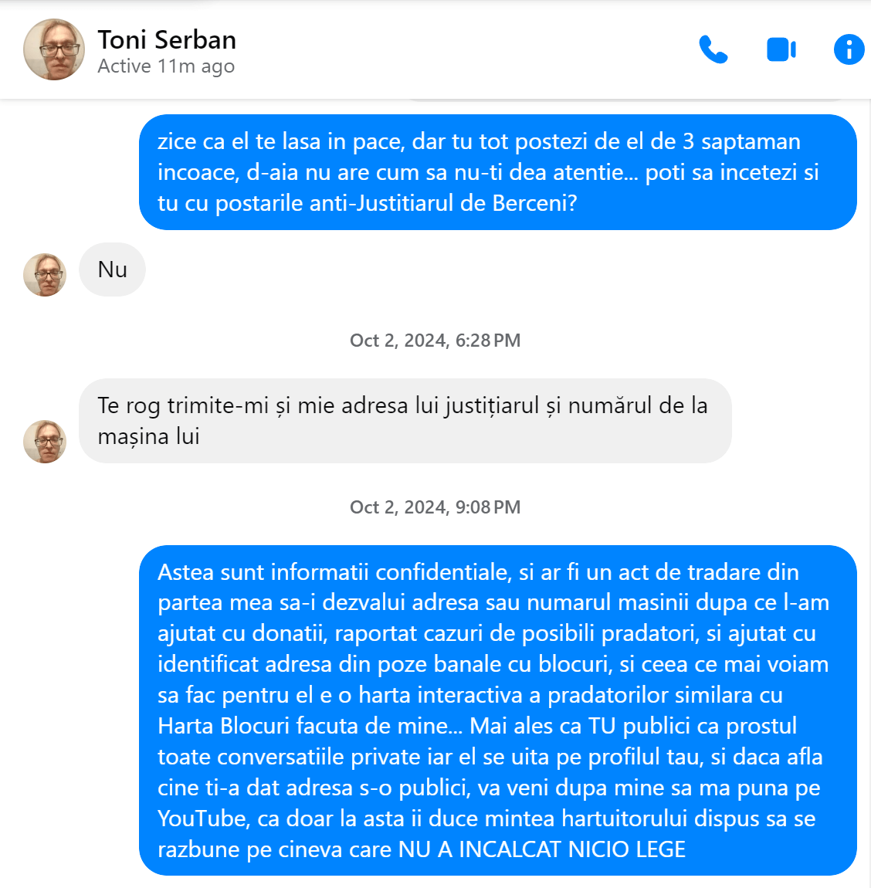This screenshot has width=871, height=888.
Task: Start a video call with Toni Serban
Action: [x=781, y=50]
